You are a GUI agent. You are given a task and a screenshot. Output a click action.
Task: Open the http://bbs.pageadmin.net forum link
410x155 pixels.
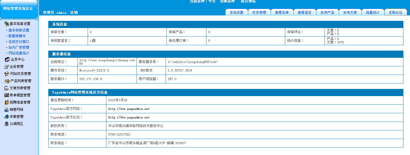tap(129, 118)
